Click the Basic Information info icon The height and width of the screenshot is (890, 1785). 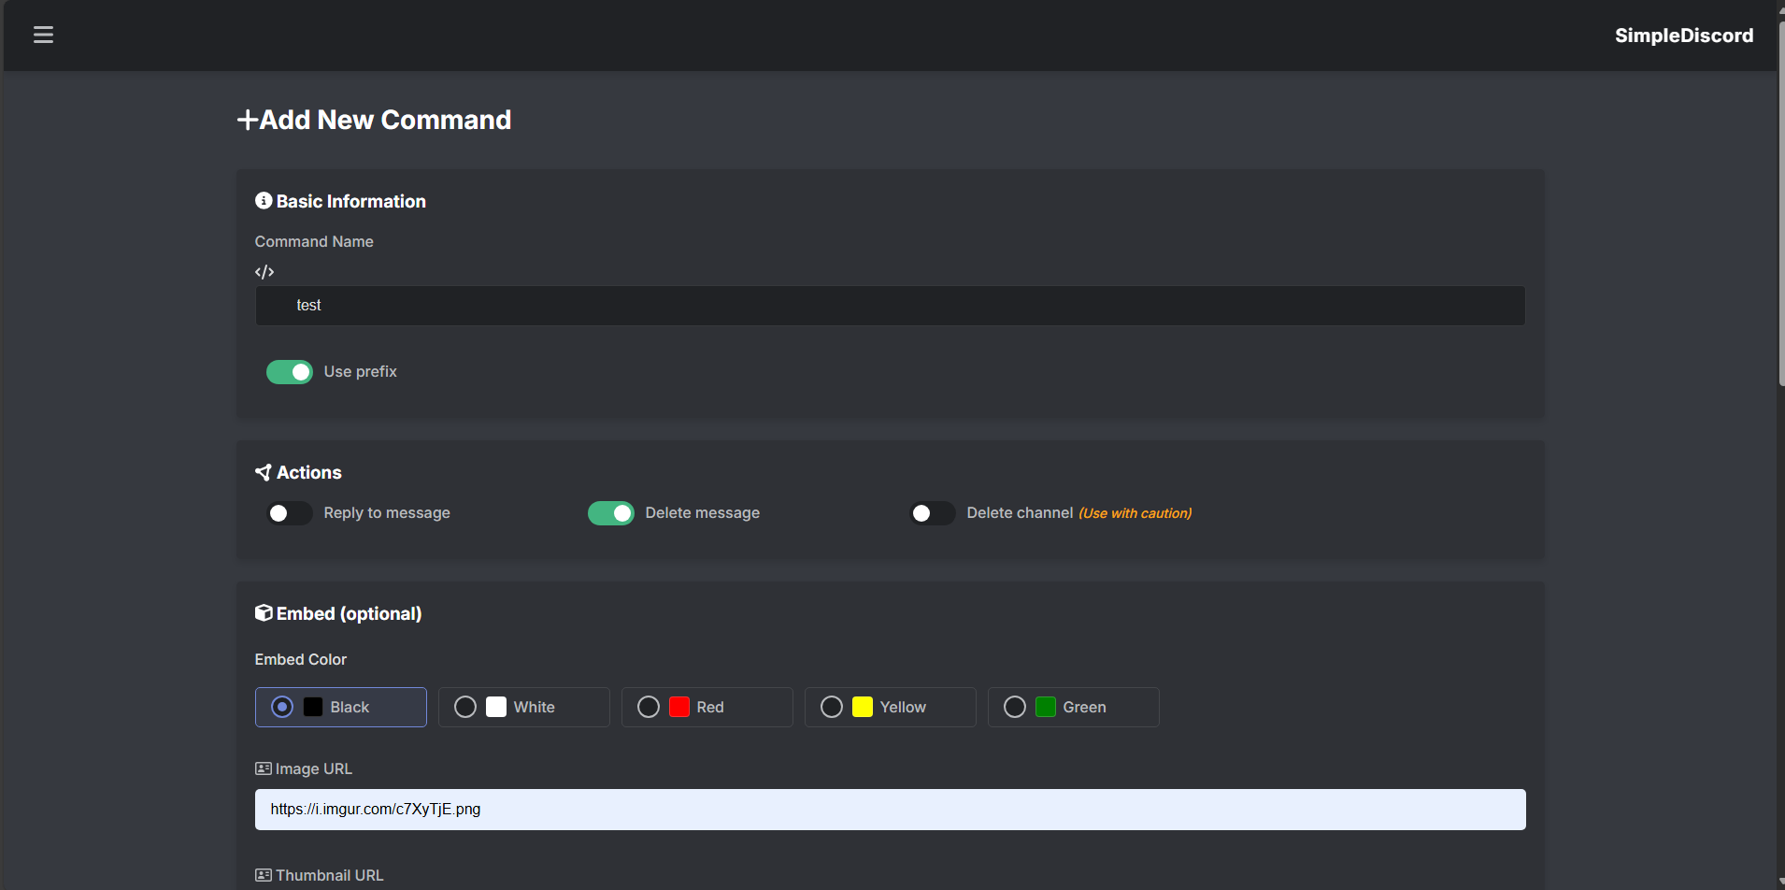pyautogui.click(x=264, y=201)
